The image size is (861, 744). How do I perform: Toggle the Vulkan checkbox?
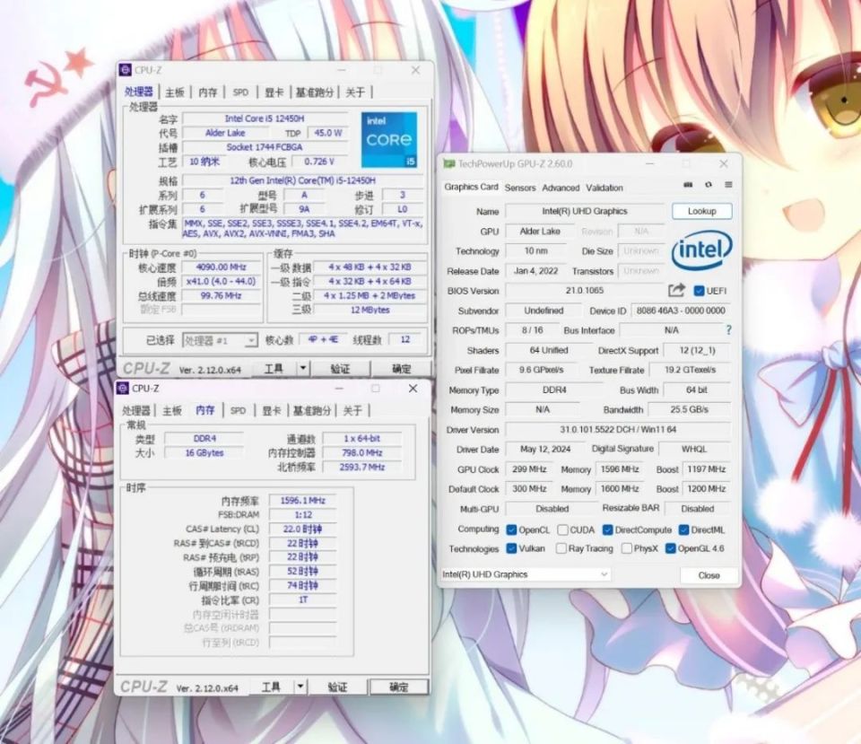pos(511,548)
